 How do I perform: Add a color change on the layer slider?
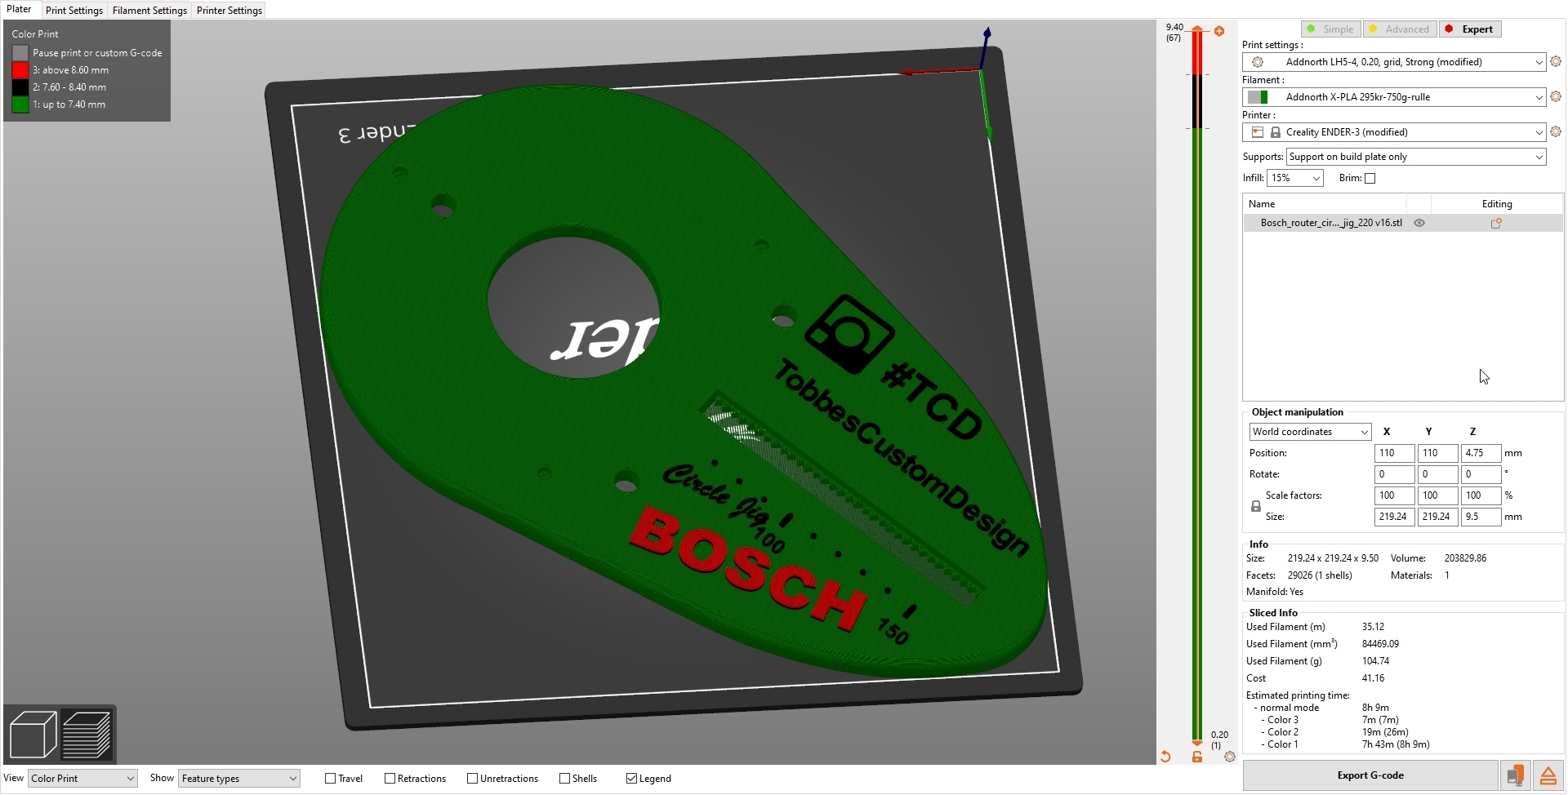click(1219, 31)
